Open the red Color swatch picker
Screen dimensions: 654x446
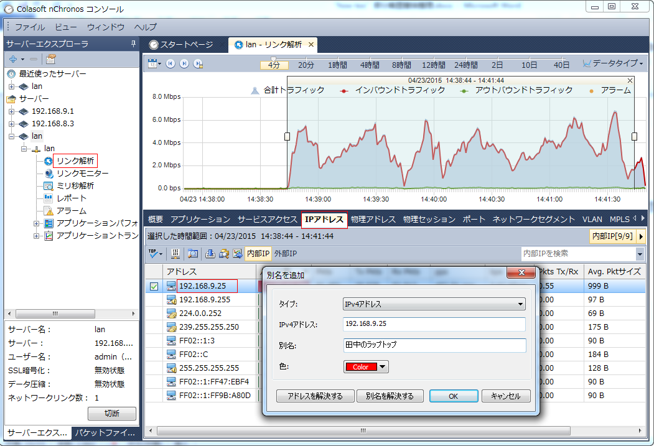366,367
